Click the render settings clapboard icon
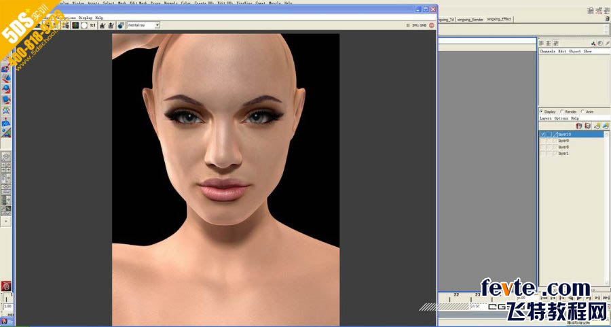This screenshot has width=611, height=327. click(x=65, y=25)
